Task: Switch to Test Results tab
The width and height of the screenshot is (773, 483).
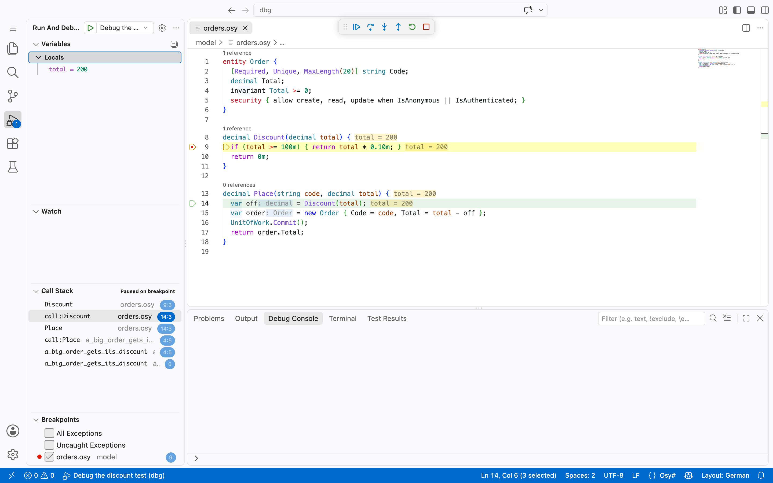Action: 387,319
